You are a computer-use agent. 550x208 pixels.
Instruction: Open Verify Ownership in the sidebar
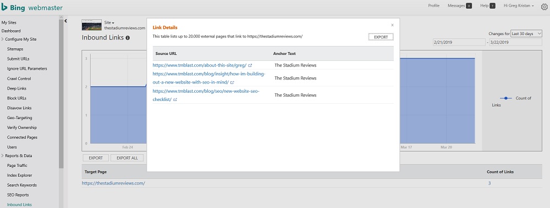point(22,127)
